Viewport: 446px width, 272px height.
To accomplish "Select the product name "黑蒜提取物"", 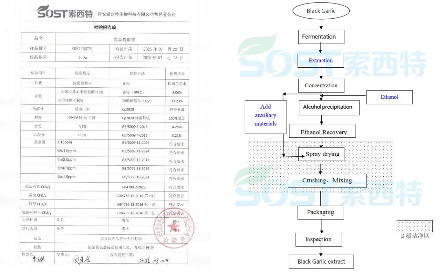I will (124, 40).
